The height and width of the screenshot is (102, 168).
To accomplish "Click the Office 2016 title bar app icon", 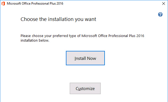I will click(3, 4).
